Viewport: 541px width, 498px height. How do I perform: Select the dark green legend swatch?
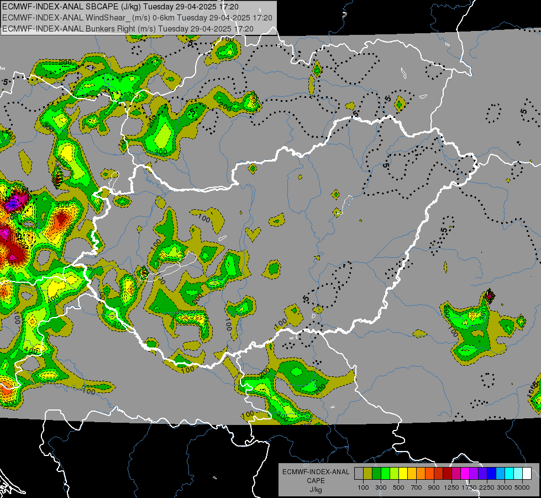[x=376, y=474]
